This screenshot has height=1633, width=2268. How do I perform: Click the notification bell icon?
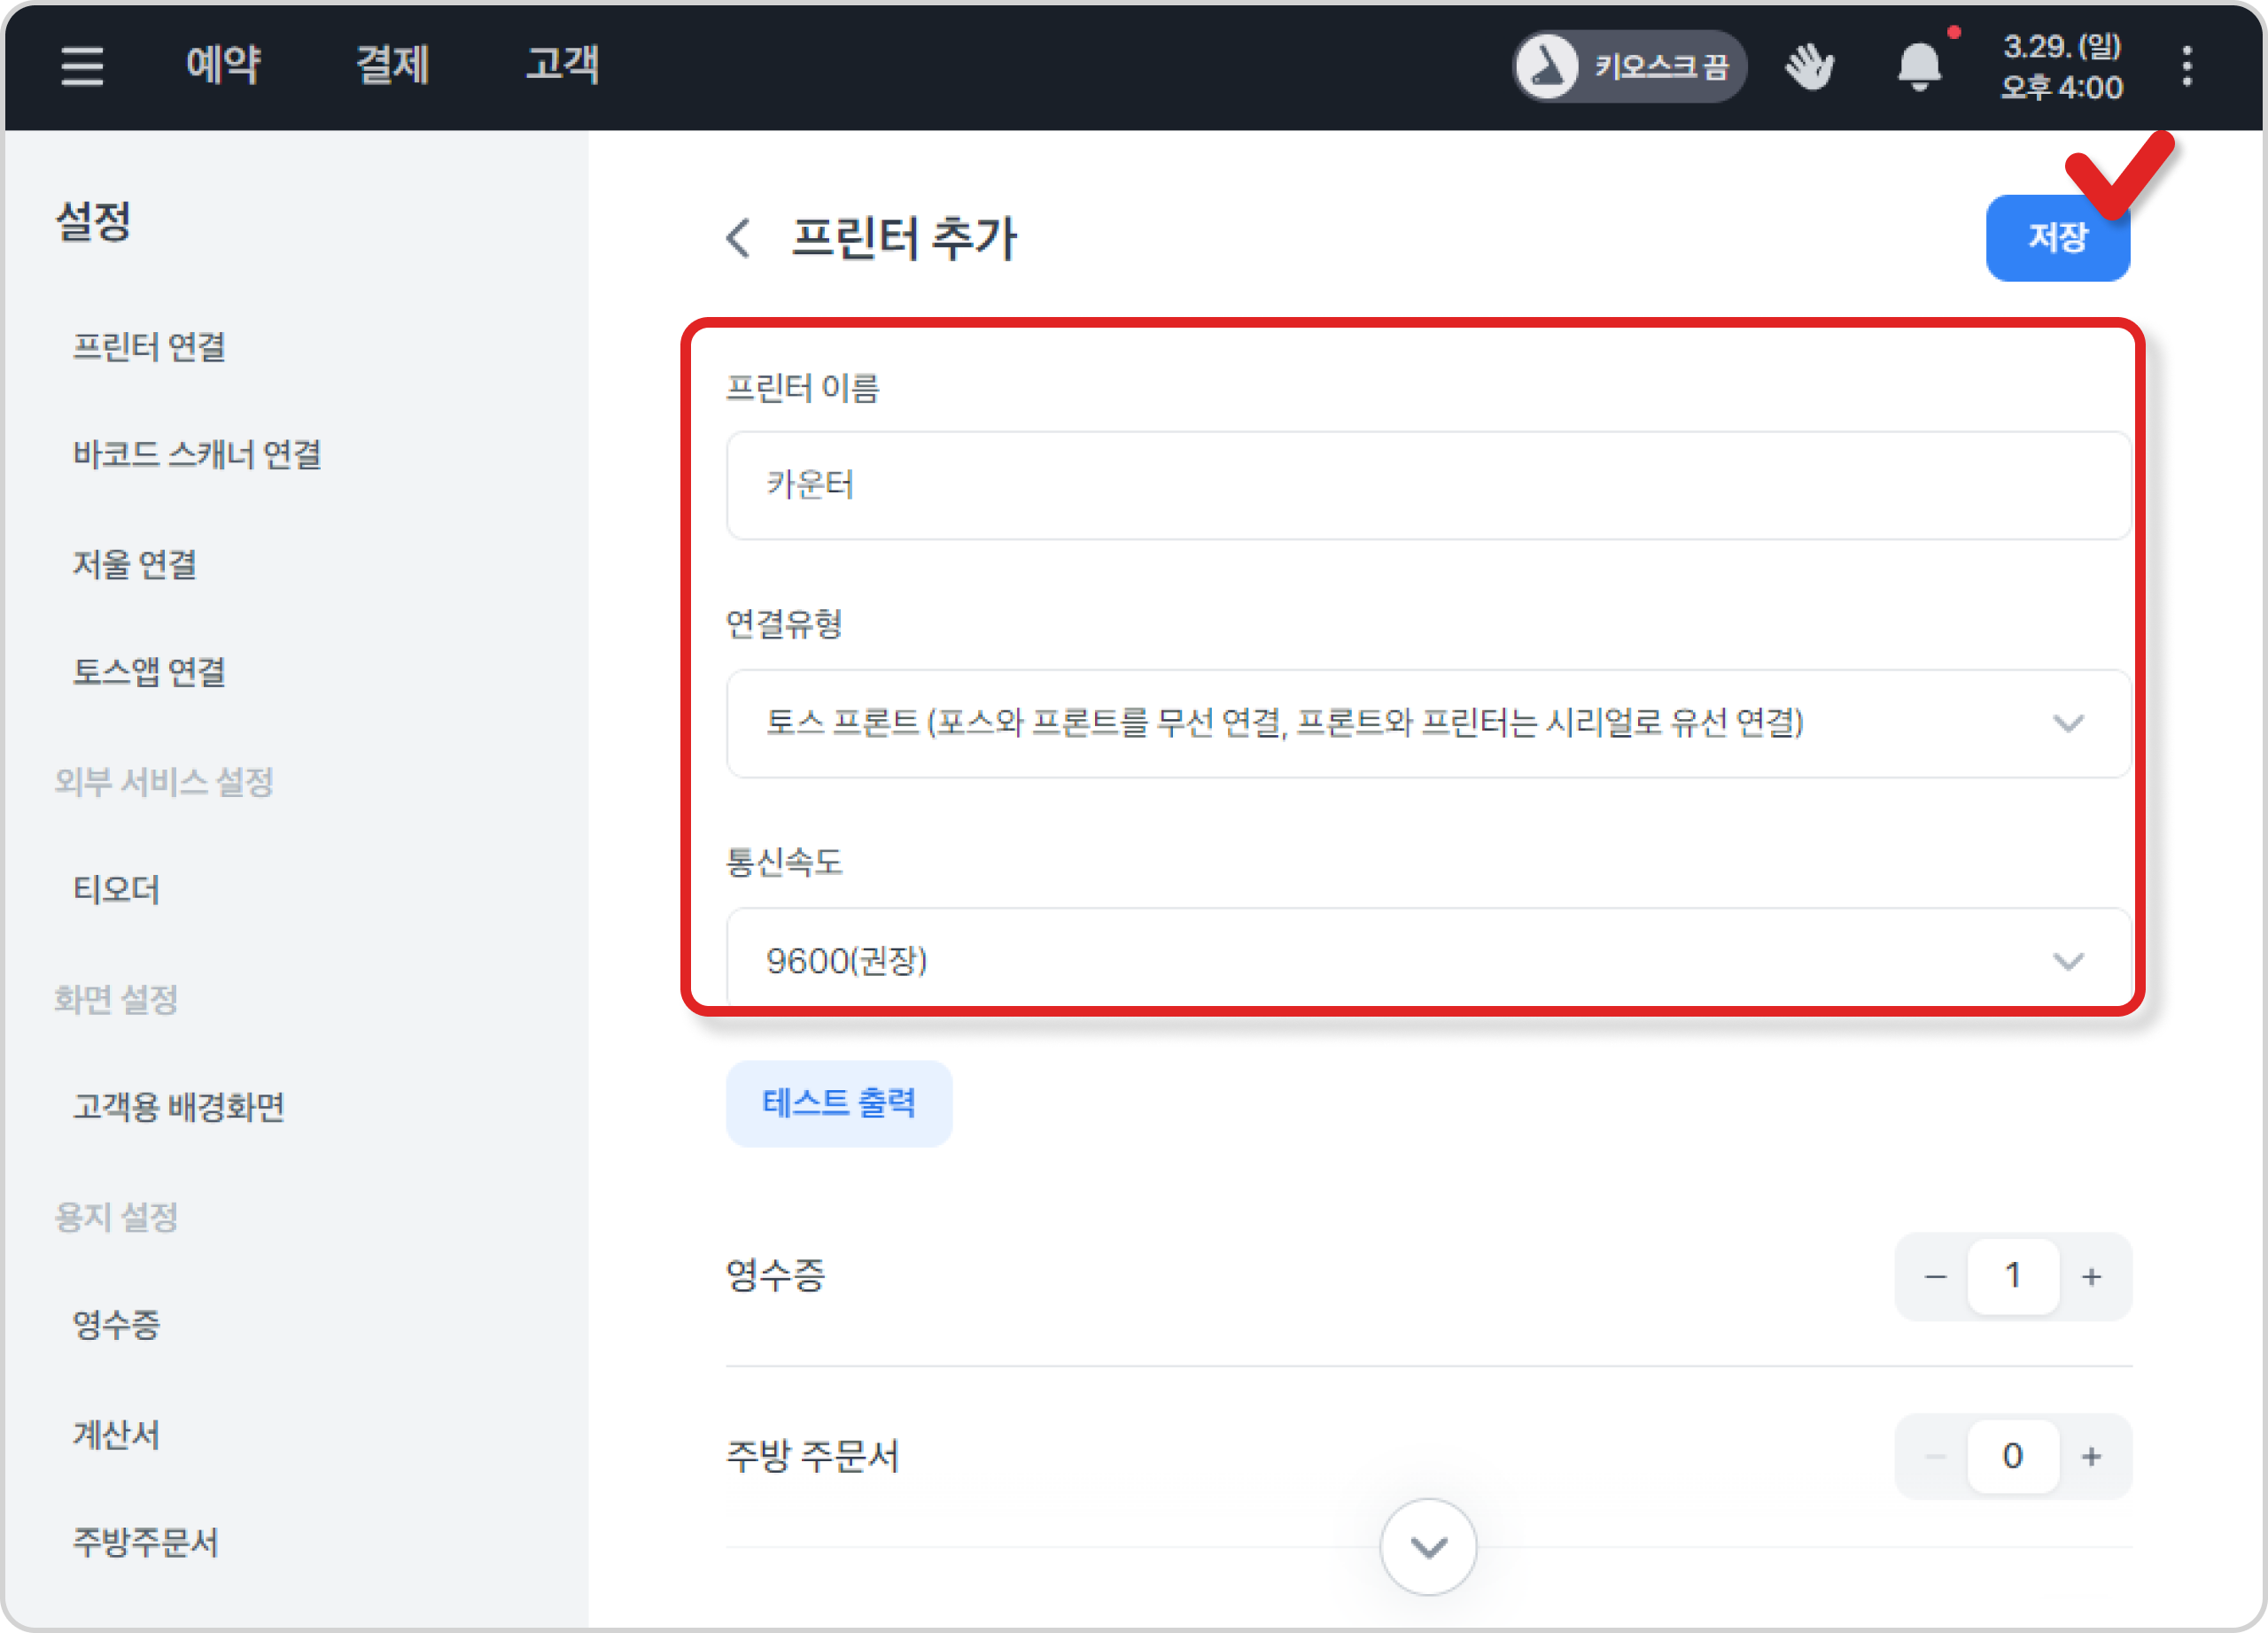1918,67
